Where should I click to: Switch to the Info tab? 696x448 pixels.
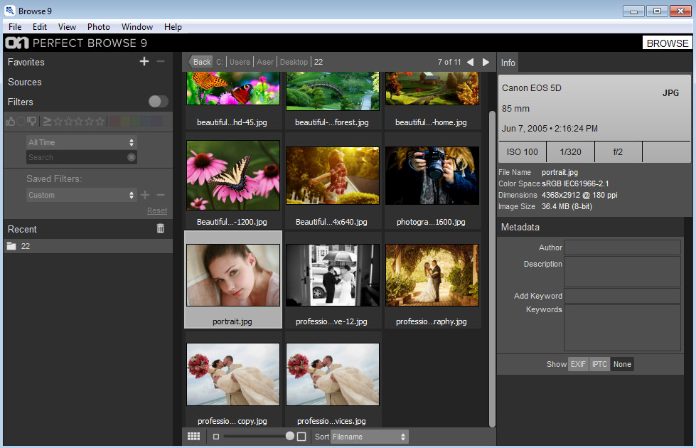pos(508,63)
